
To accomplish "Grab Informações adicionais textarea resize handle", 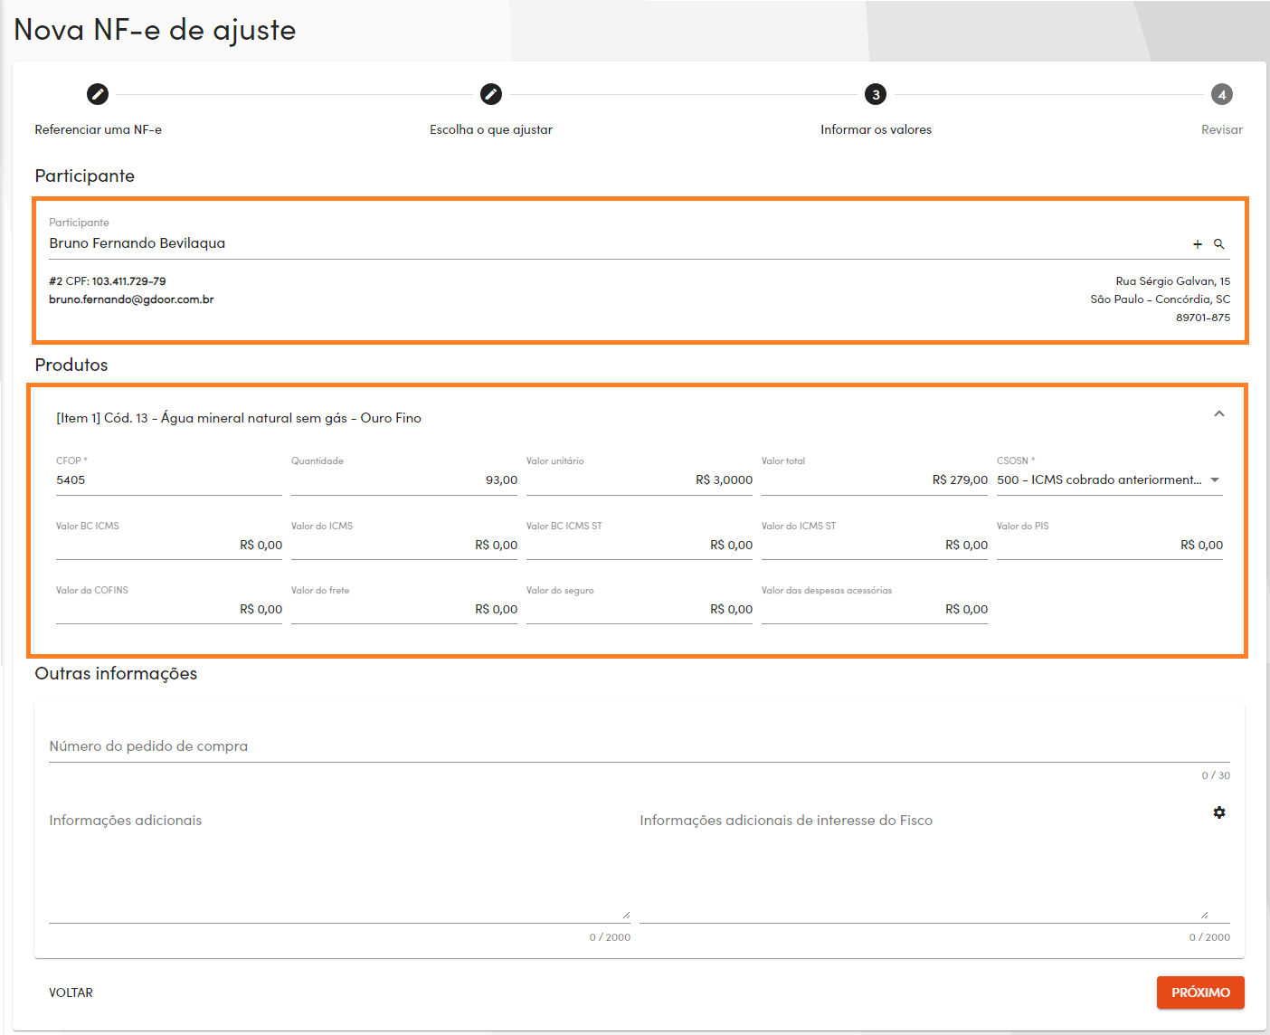I will 626,915.
